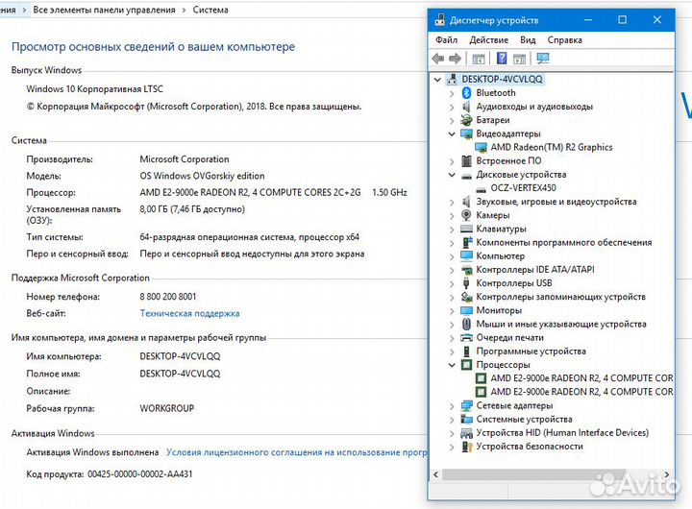Expand the Звуковые, игровые и видеоустройства category
The height and width of the screenshot is (509, 692).
452,203
